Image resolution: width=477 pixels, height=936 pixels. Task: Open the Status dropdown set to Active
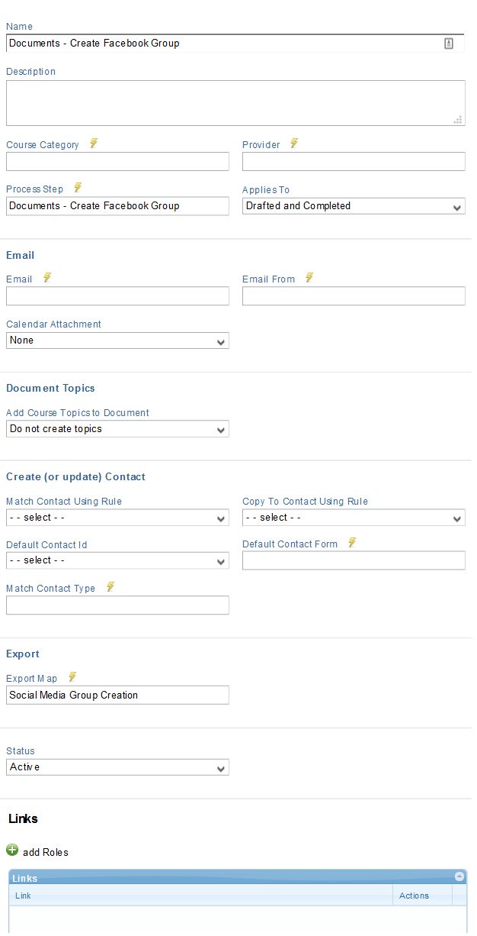coord(117,767)
